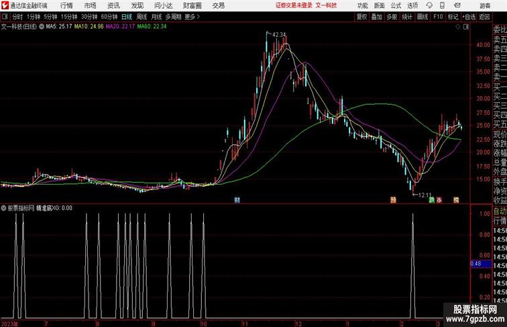Image resolution: width=507 pixels, height=327 pixels.
Task: Click the 涨 red event marker
Action: click(x=439, y=200)
